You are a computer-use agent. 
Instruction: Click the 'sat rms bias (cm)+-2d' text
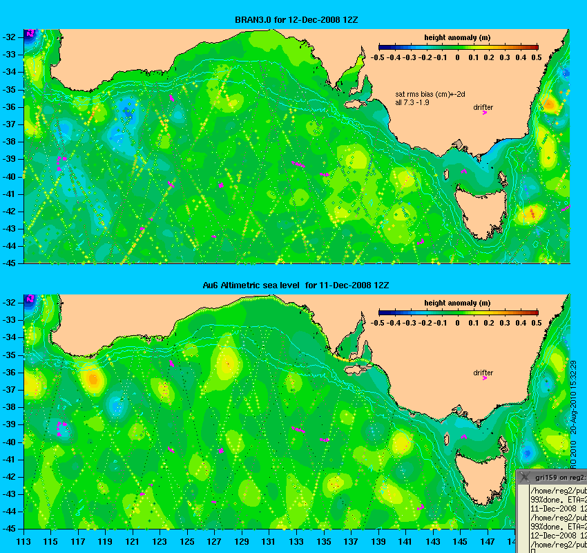430,95
